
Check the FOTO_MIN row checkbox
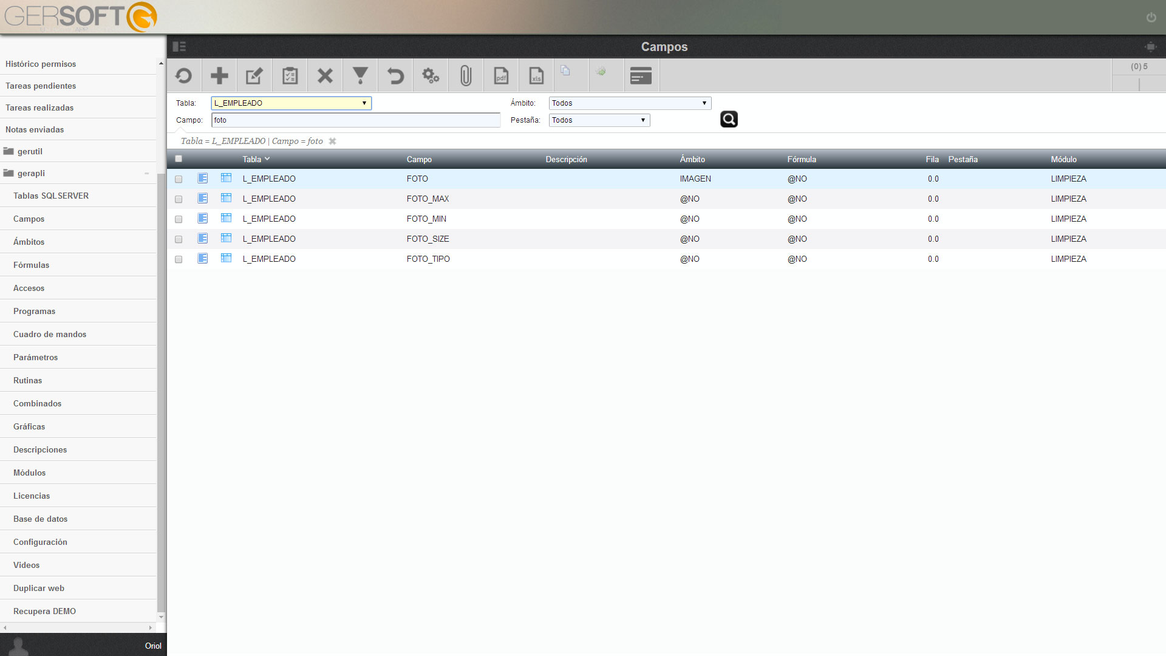point(179,219)
